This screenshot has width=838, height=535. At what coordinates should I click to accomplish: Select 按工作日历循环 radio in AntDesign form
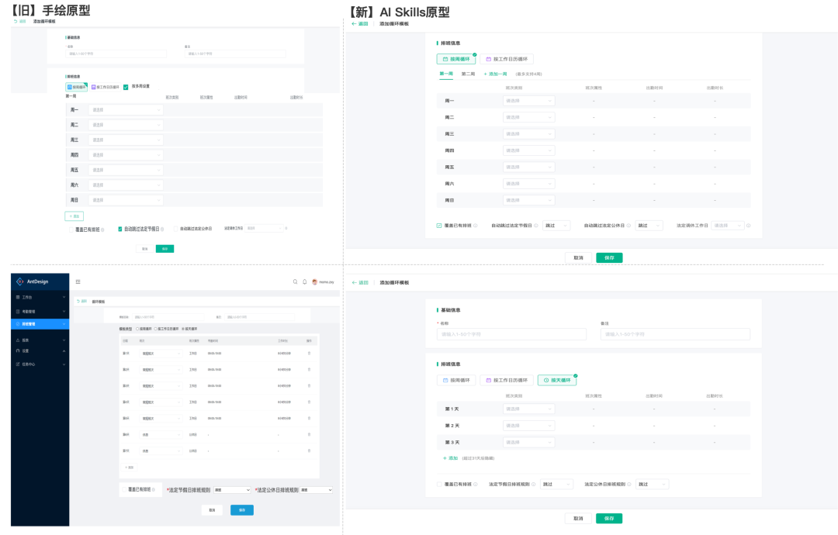[x=155, y=329]
